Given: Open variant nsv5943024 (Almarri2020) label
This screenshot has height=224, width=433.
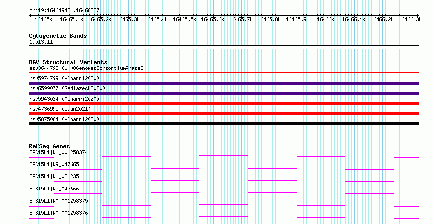Looking at the screenshot, I should click(x=64, y=99).
